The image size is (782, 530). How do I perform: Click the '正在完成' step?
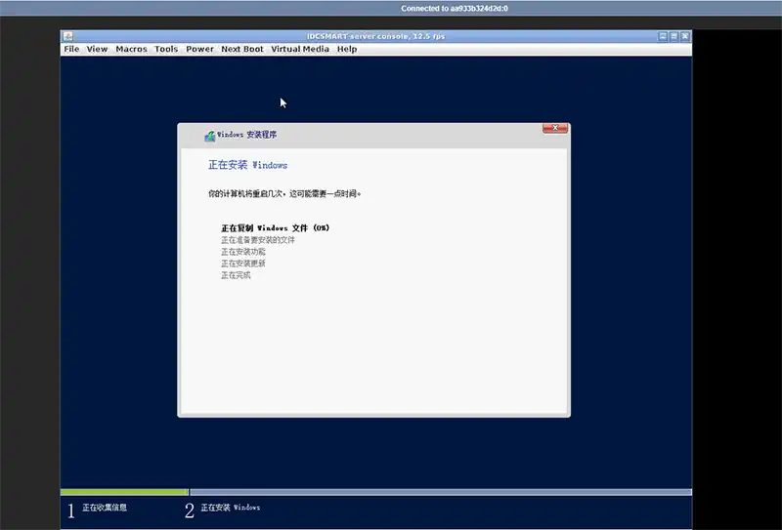tap(236, 275)
